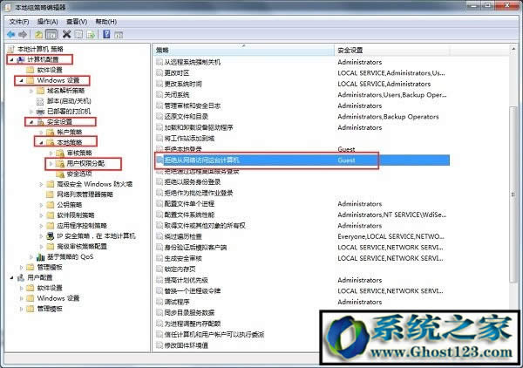The width and height of the screenshot is (523, 368).
Task: Click the Back arrow toolbar icon
Action: [x=11, y=34]
